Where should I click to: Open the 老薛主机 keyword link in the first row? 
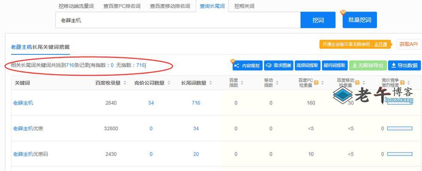(23, 103)
